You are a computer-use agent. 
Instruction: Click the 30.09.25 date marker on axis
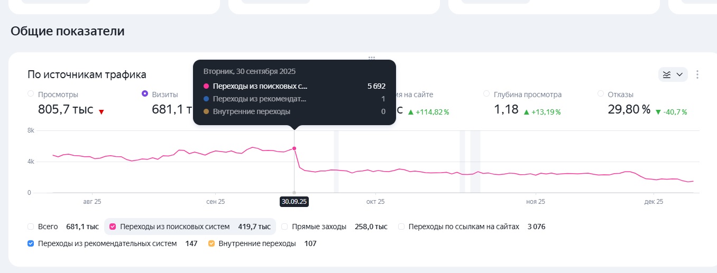click(x=295, y=201)
